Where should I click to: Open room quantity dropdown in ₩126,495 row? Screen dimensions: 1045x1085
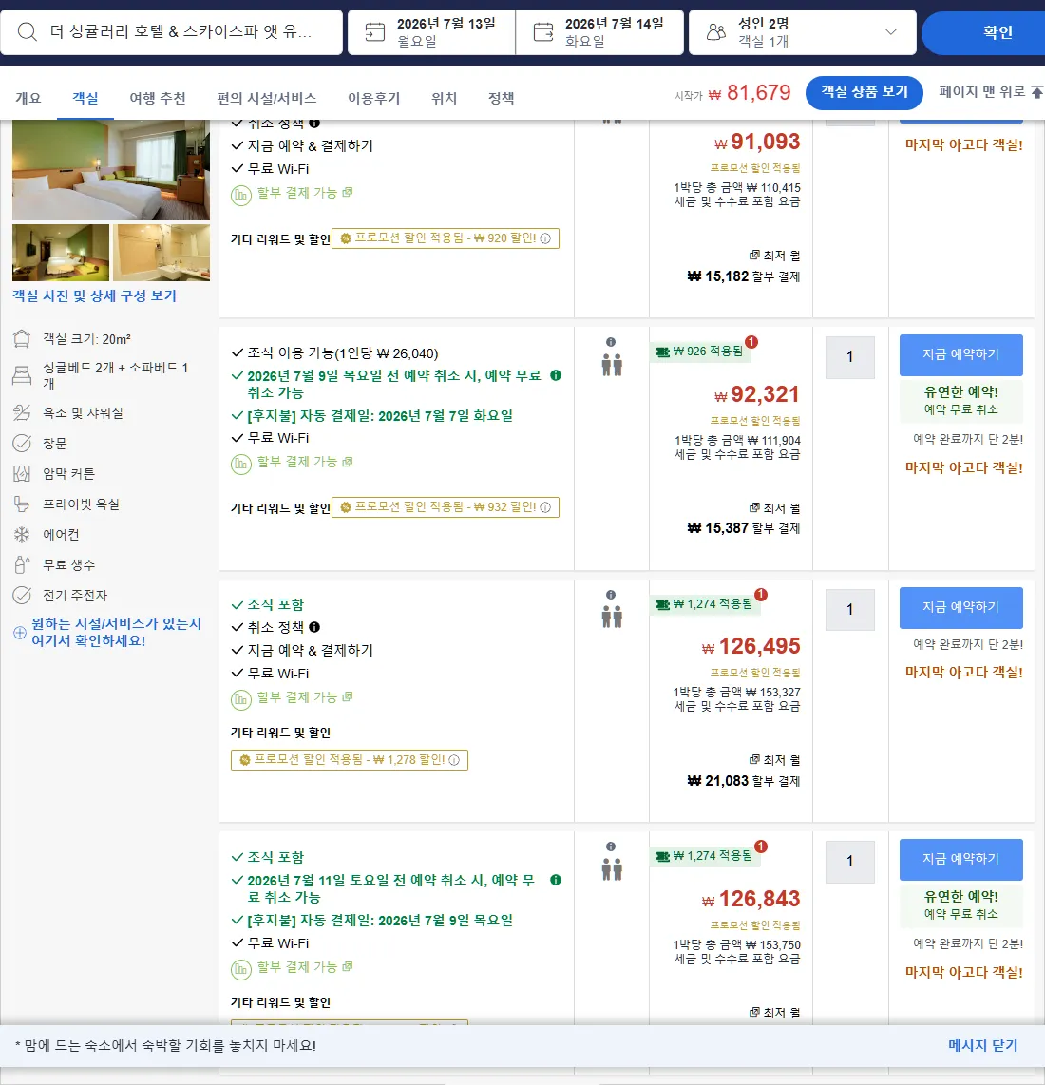click(850, 610)
